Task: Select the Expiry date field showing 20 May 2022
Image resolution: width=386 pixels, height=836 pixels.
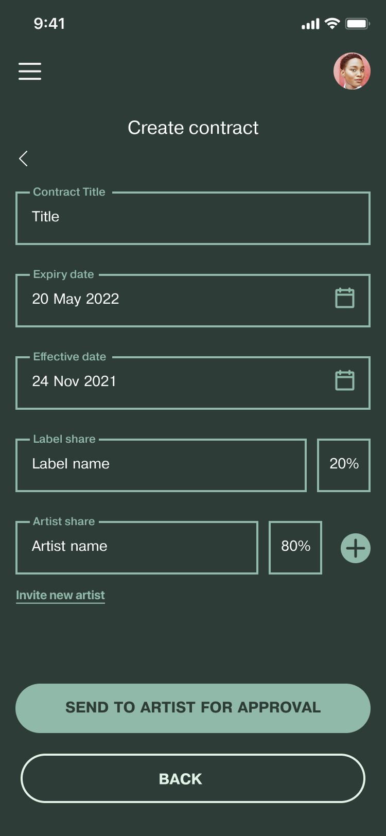Action: point(170,300)
